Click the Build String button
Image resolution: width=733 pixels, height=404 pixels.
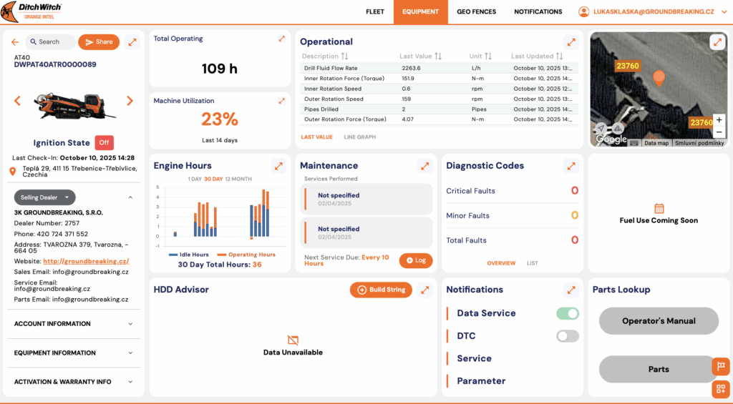point(382,290)
